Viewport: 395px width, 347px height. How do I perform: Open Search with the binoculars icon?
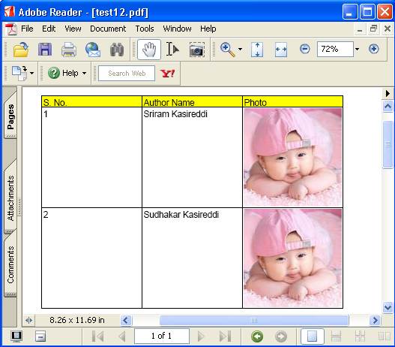(x=117, y=50)
